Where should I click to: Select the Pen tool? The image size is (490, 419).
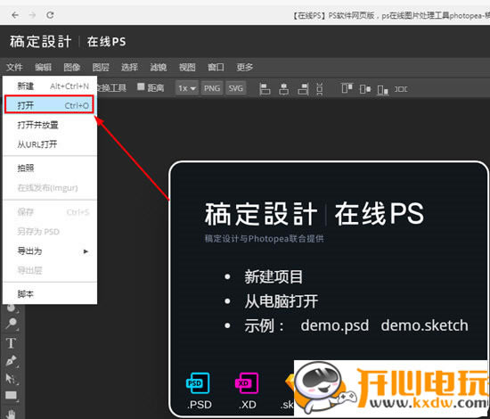coord(12,361)
